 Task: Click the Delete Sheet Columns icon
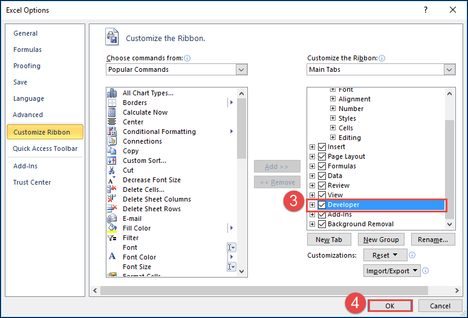pos(112,199)
